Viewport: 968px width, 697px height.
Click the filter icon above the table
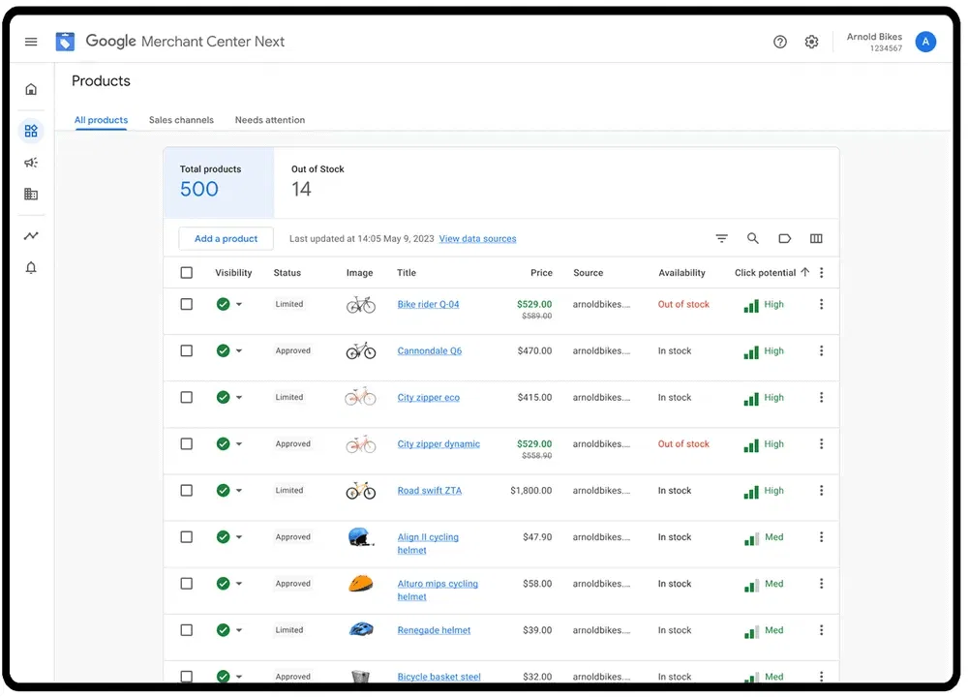(721, 238)
